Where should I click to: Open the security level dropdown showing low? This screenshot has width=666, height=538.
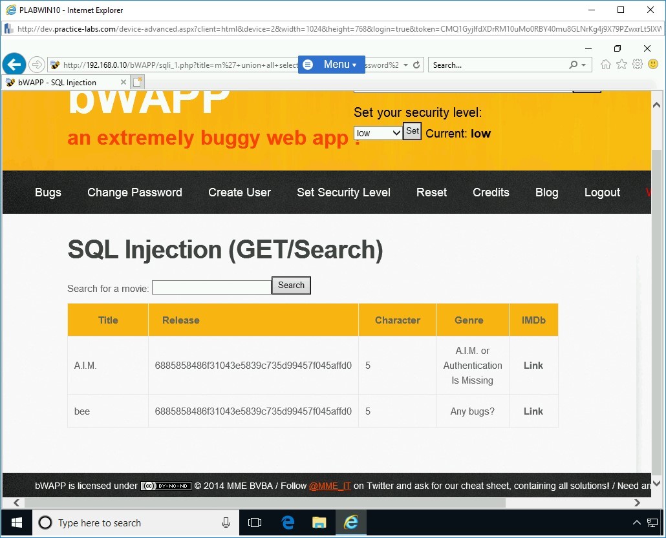tap(378, 133)
